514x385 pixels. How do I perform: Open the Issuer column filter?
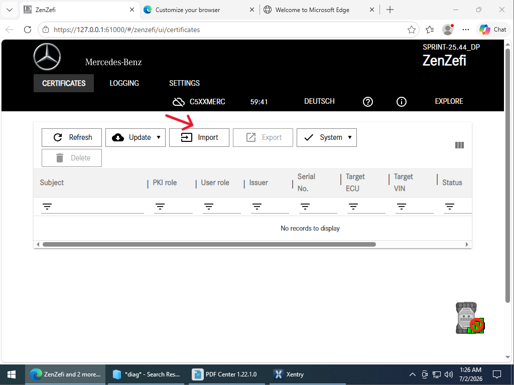[257, 207]
